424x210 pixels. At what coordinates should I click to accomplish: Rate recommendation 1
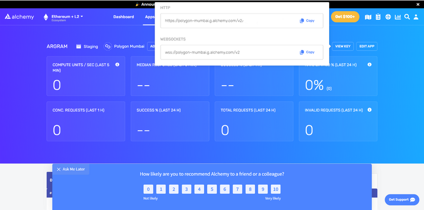[161, 189]
